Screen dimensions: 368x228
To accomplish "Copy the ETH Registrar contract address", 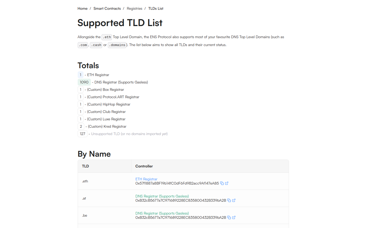I will pyautogui.click(x=222, y=183).
